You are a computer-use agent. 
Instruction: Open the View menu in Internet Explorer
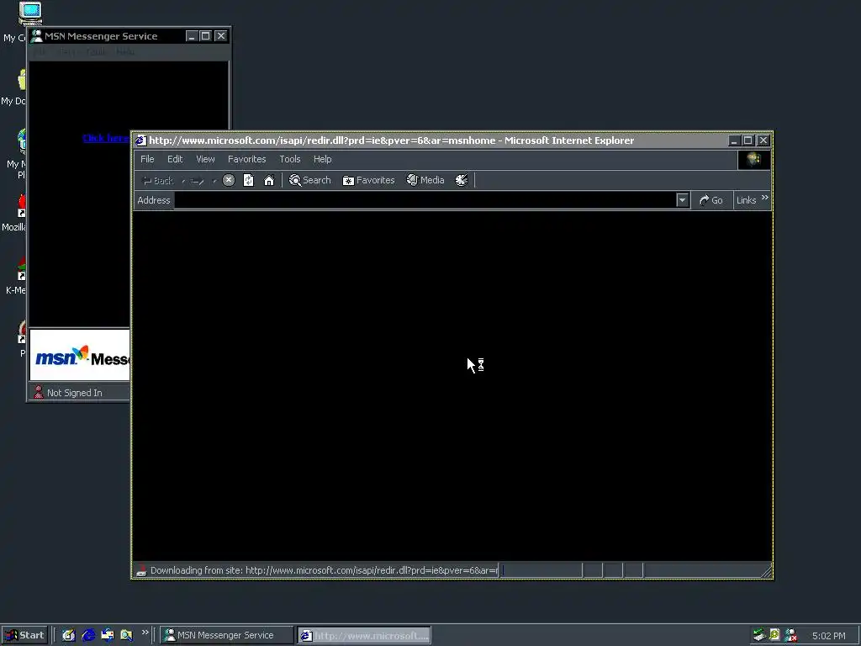tap(205, 159)
